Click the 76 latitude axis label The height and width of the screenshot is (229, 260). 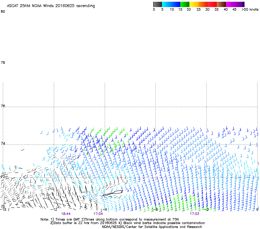click(3, 106)
